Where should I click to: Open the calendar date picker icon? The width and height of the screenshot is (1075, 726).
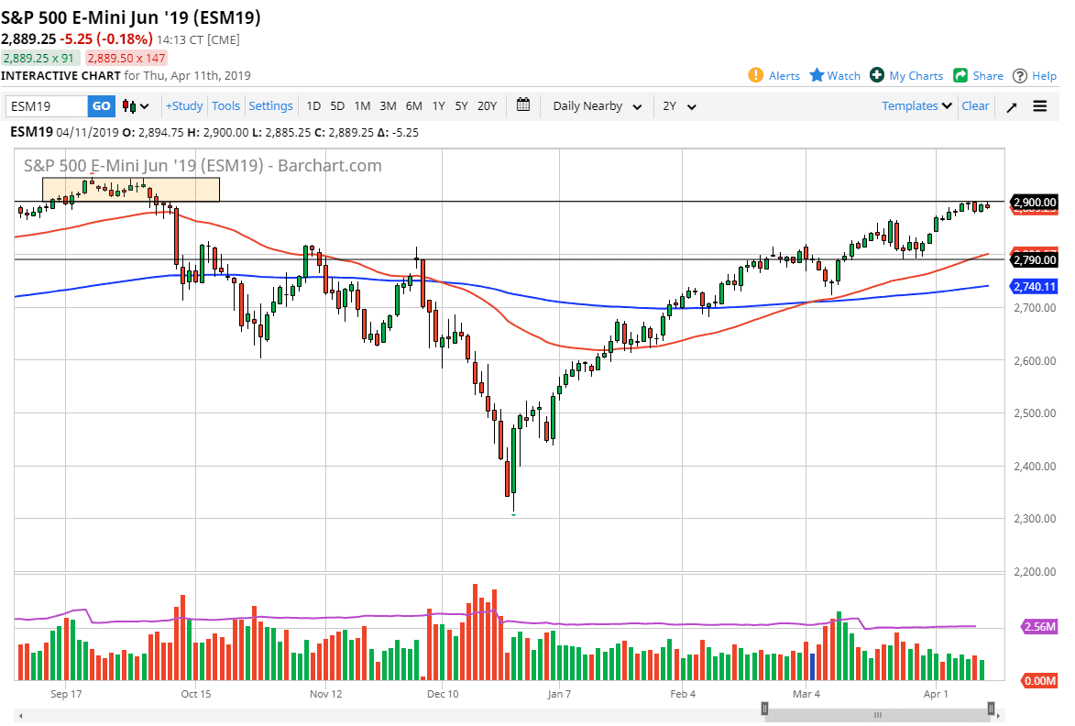(523, 105)
